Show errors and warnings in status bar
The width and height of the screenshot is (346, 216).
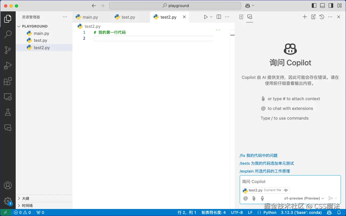(22, 212)
